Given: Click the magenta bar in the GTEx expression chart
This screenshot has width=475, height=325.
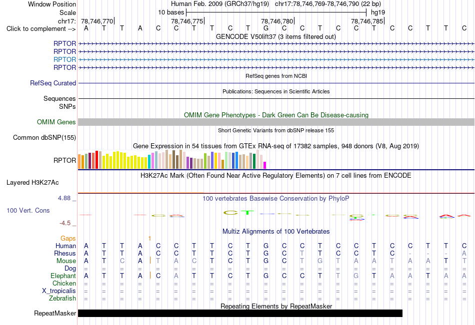Looking at the screenshot, I should coord(265,165).
